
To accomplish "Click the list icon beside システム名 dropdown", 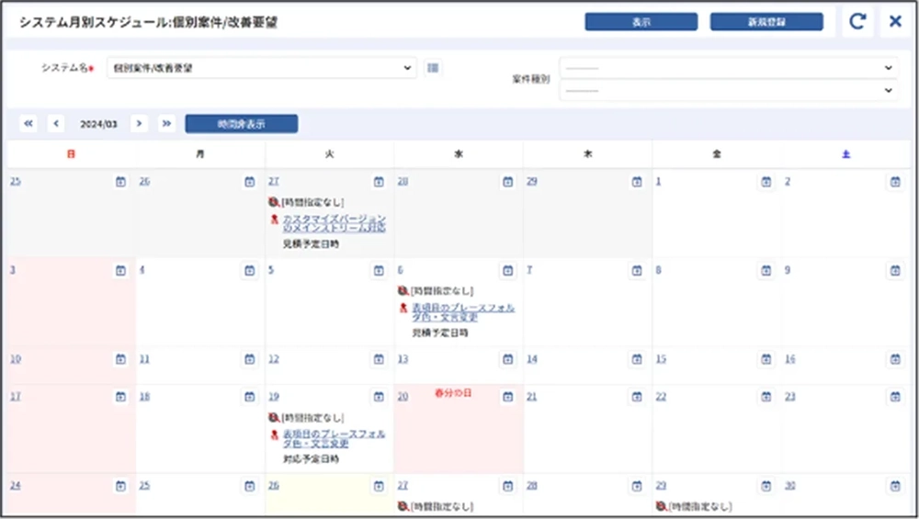I will tap(433, 68).
